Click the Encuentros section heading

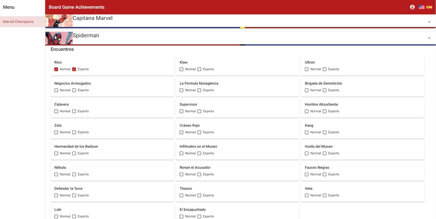coord(62,49)
